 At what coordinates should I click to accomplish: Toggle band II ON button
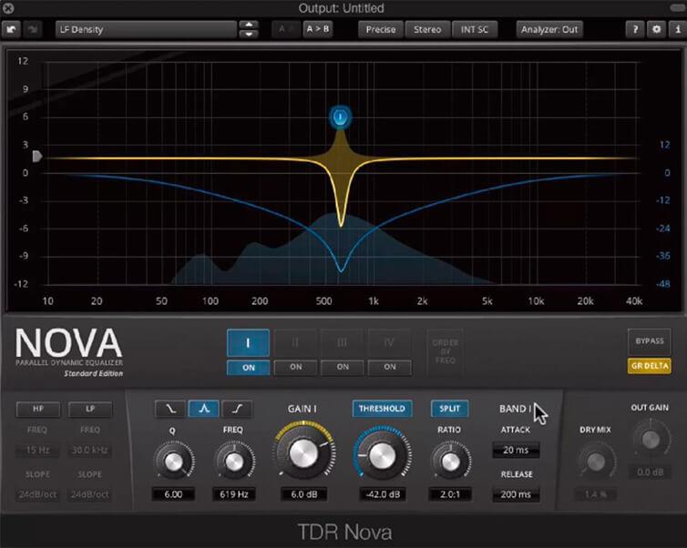coord(295,367)
